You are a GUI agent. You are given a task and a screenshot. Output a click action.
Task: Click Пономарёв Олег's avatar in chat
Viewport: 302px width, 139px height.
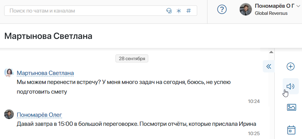(9, 114)
